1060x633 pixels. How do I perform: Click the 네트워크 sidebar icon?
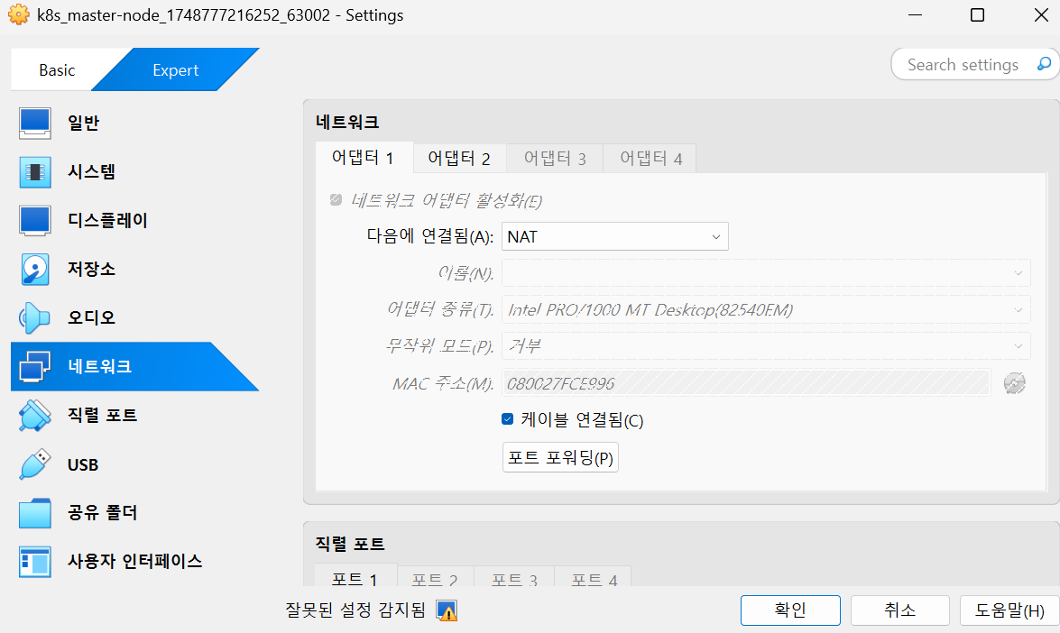[34, 367]
